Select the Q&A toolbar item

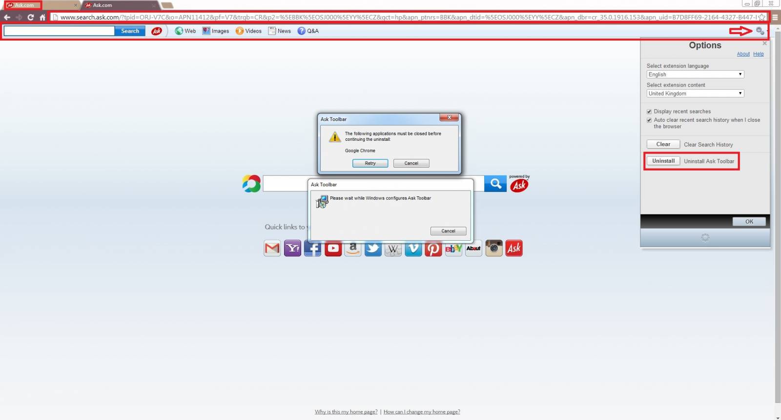308,31
